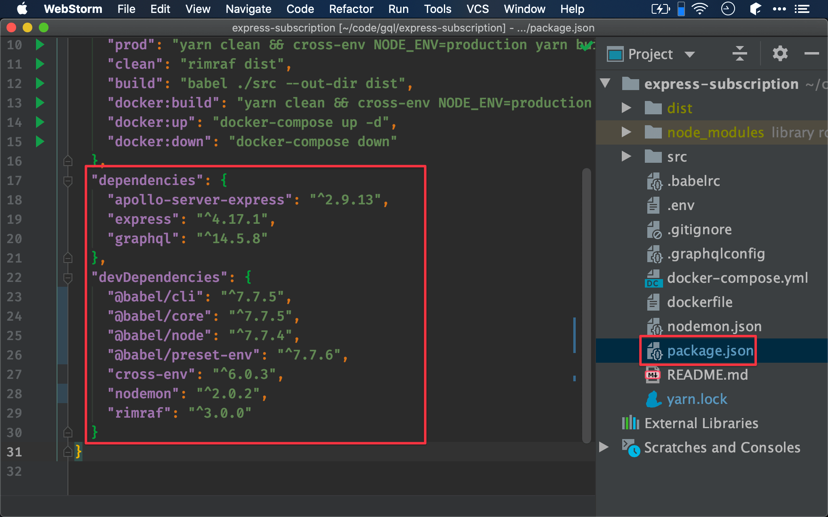
Task: Click the .babelrc file icon
Action: 654,181
